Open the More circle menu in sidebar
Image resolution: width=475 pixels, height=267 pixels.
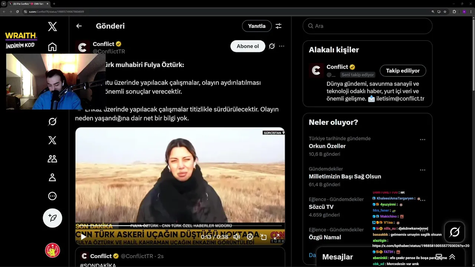pos(52,196)
